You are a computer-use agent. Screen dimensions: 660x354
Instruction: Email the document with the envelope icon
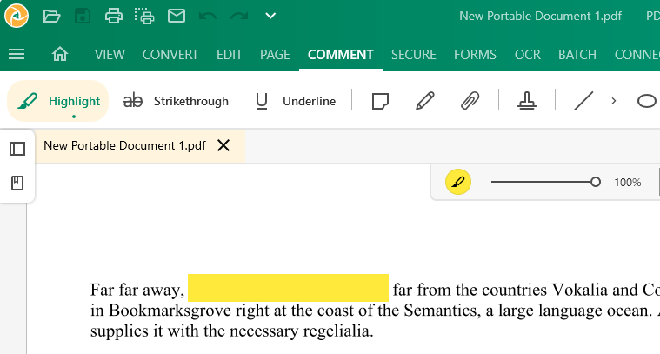tap(177, 16)
